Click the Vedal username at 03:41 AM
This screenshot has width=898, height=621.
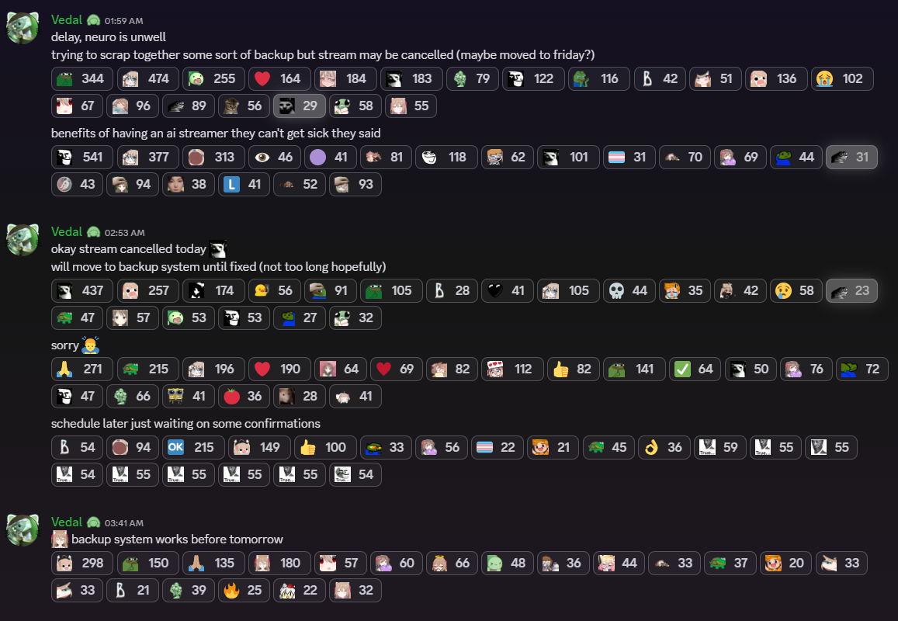(67, 522)
